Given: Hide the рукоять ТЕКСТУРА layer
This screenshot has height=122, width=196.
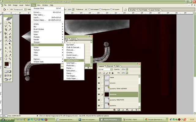Looking at the screenshot, I should pos(99,100).
